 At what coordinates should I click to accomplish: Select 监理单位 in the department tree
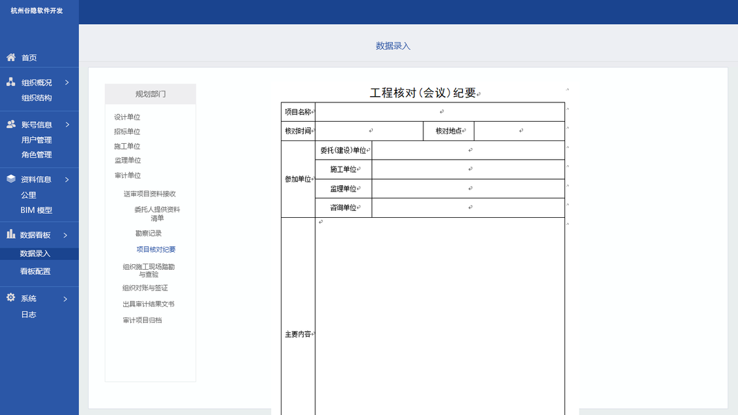(x=127, y=160)
